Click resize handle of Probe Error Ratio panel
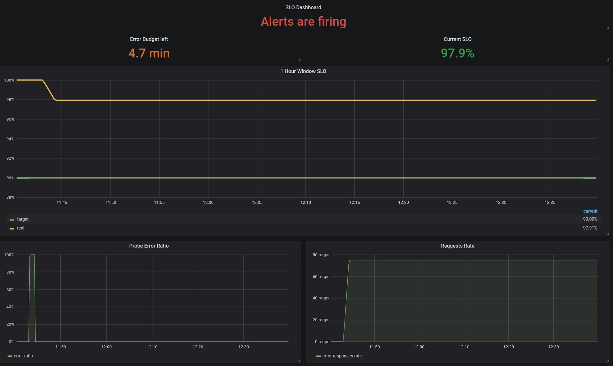 299,361
